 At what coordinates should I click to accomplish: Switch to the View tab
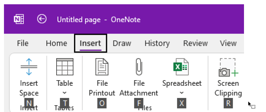tap(228, 43)
